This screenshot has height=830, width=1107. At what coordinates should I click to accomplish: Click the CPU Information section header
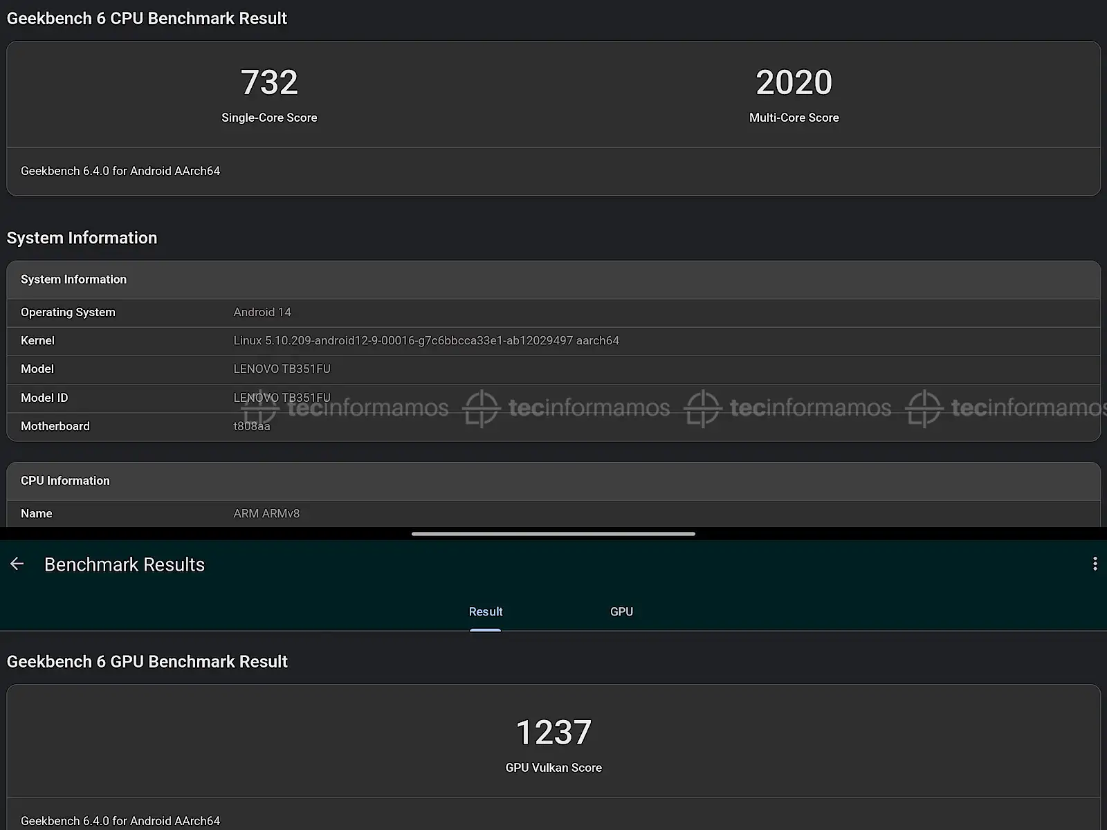point(553,481)
